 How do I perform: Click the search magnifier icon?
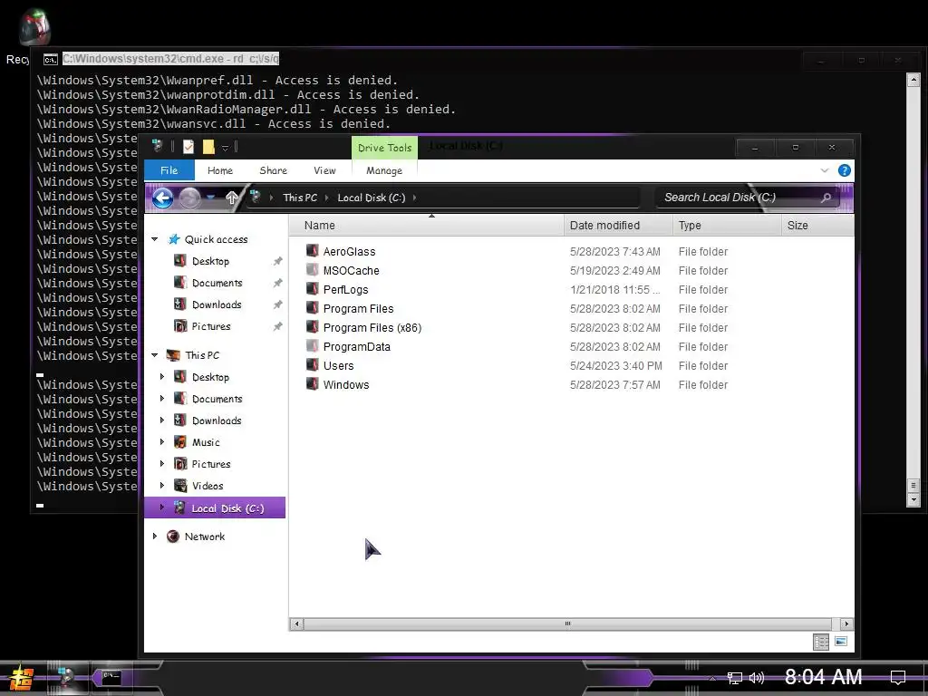826,198
